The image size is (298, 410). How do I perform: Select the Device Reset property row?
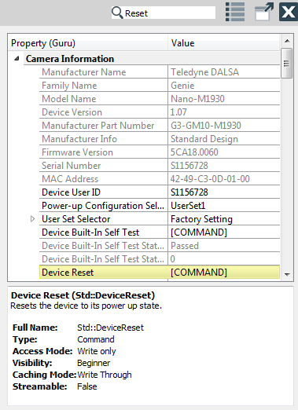[x=160, y=273]
